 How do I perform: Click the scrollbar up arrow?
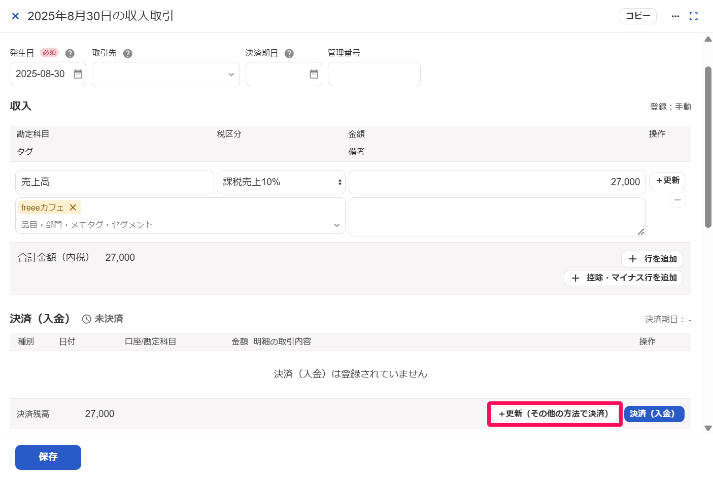(708, 39)
